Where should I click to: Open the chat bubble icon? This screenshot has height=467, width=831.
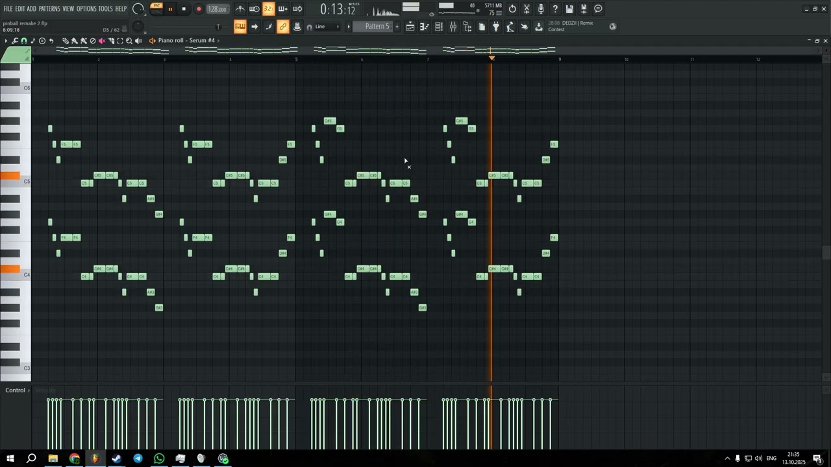pyautogui.click(x=598, y=9)
